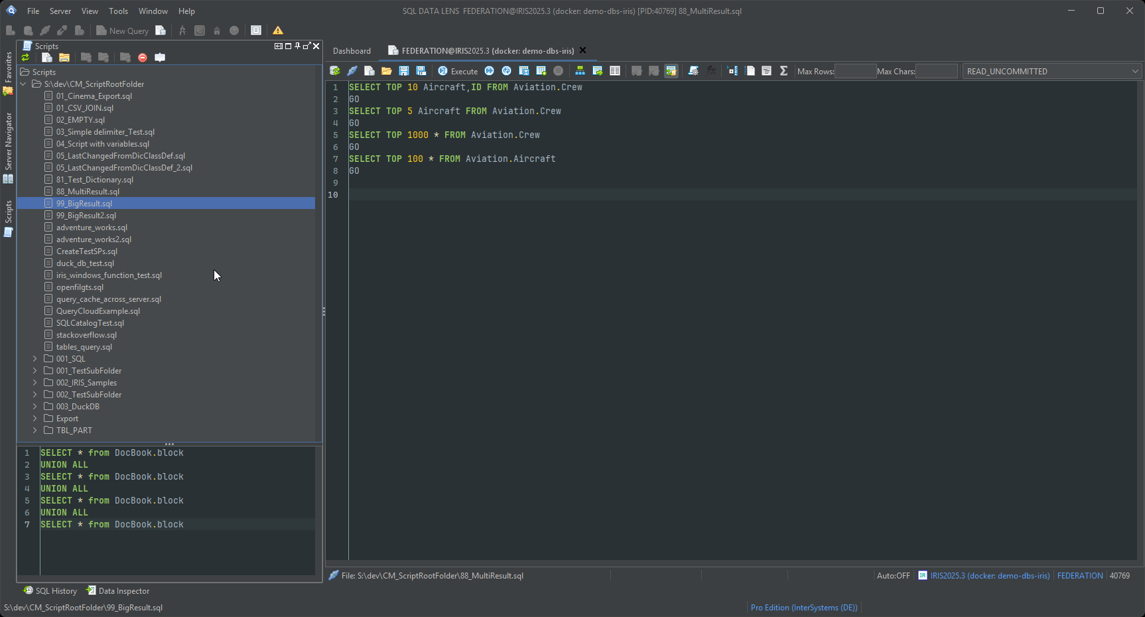Open the Server menu
The image size is (1145, 617).
(x=60, y=11)
